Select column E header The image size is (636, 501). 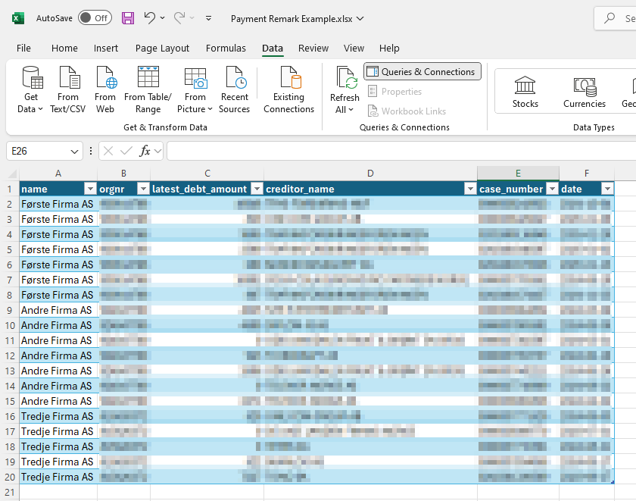(518, 174)
